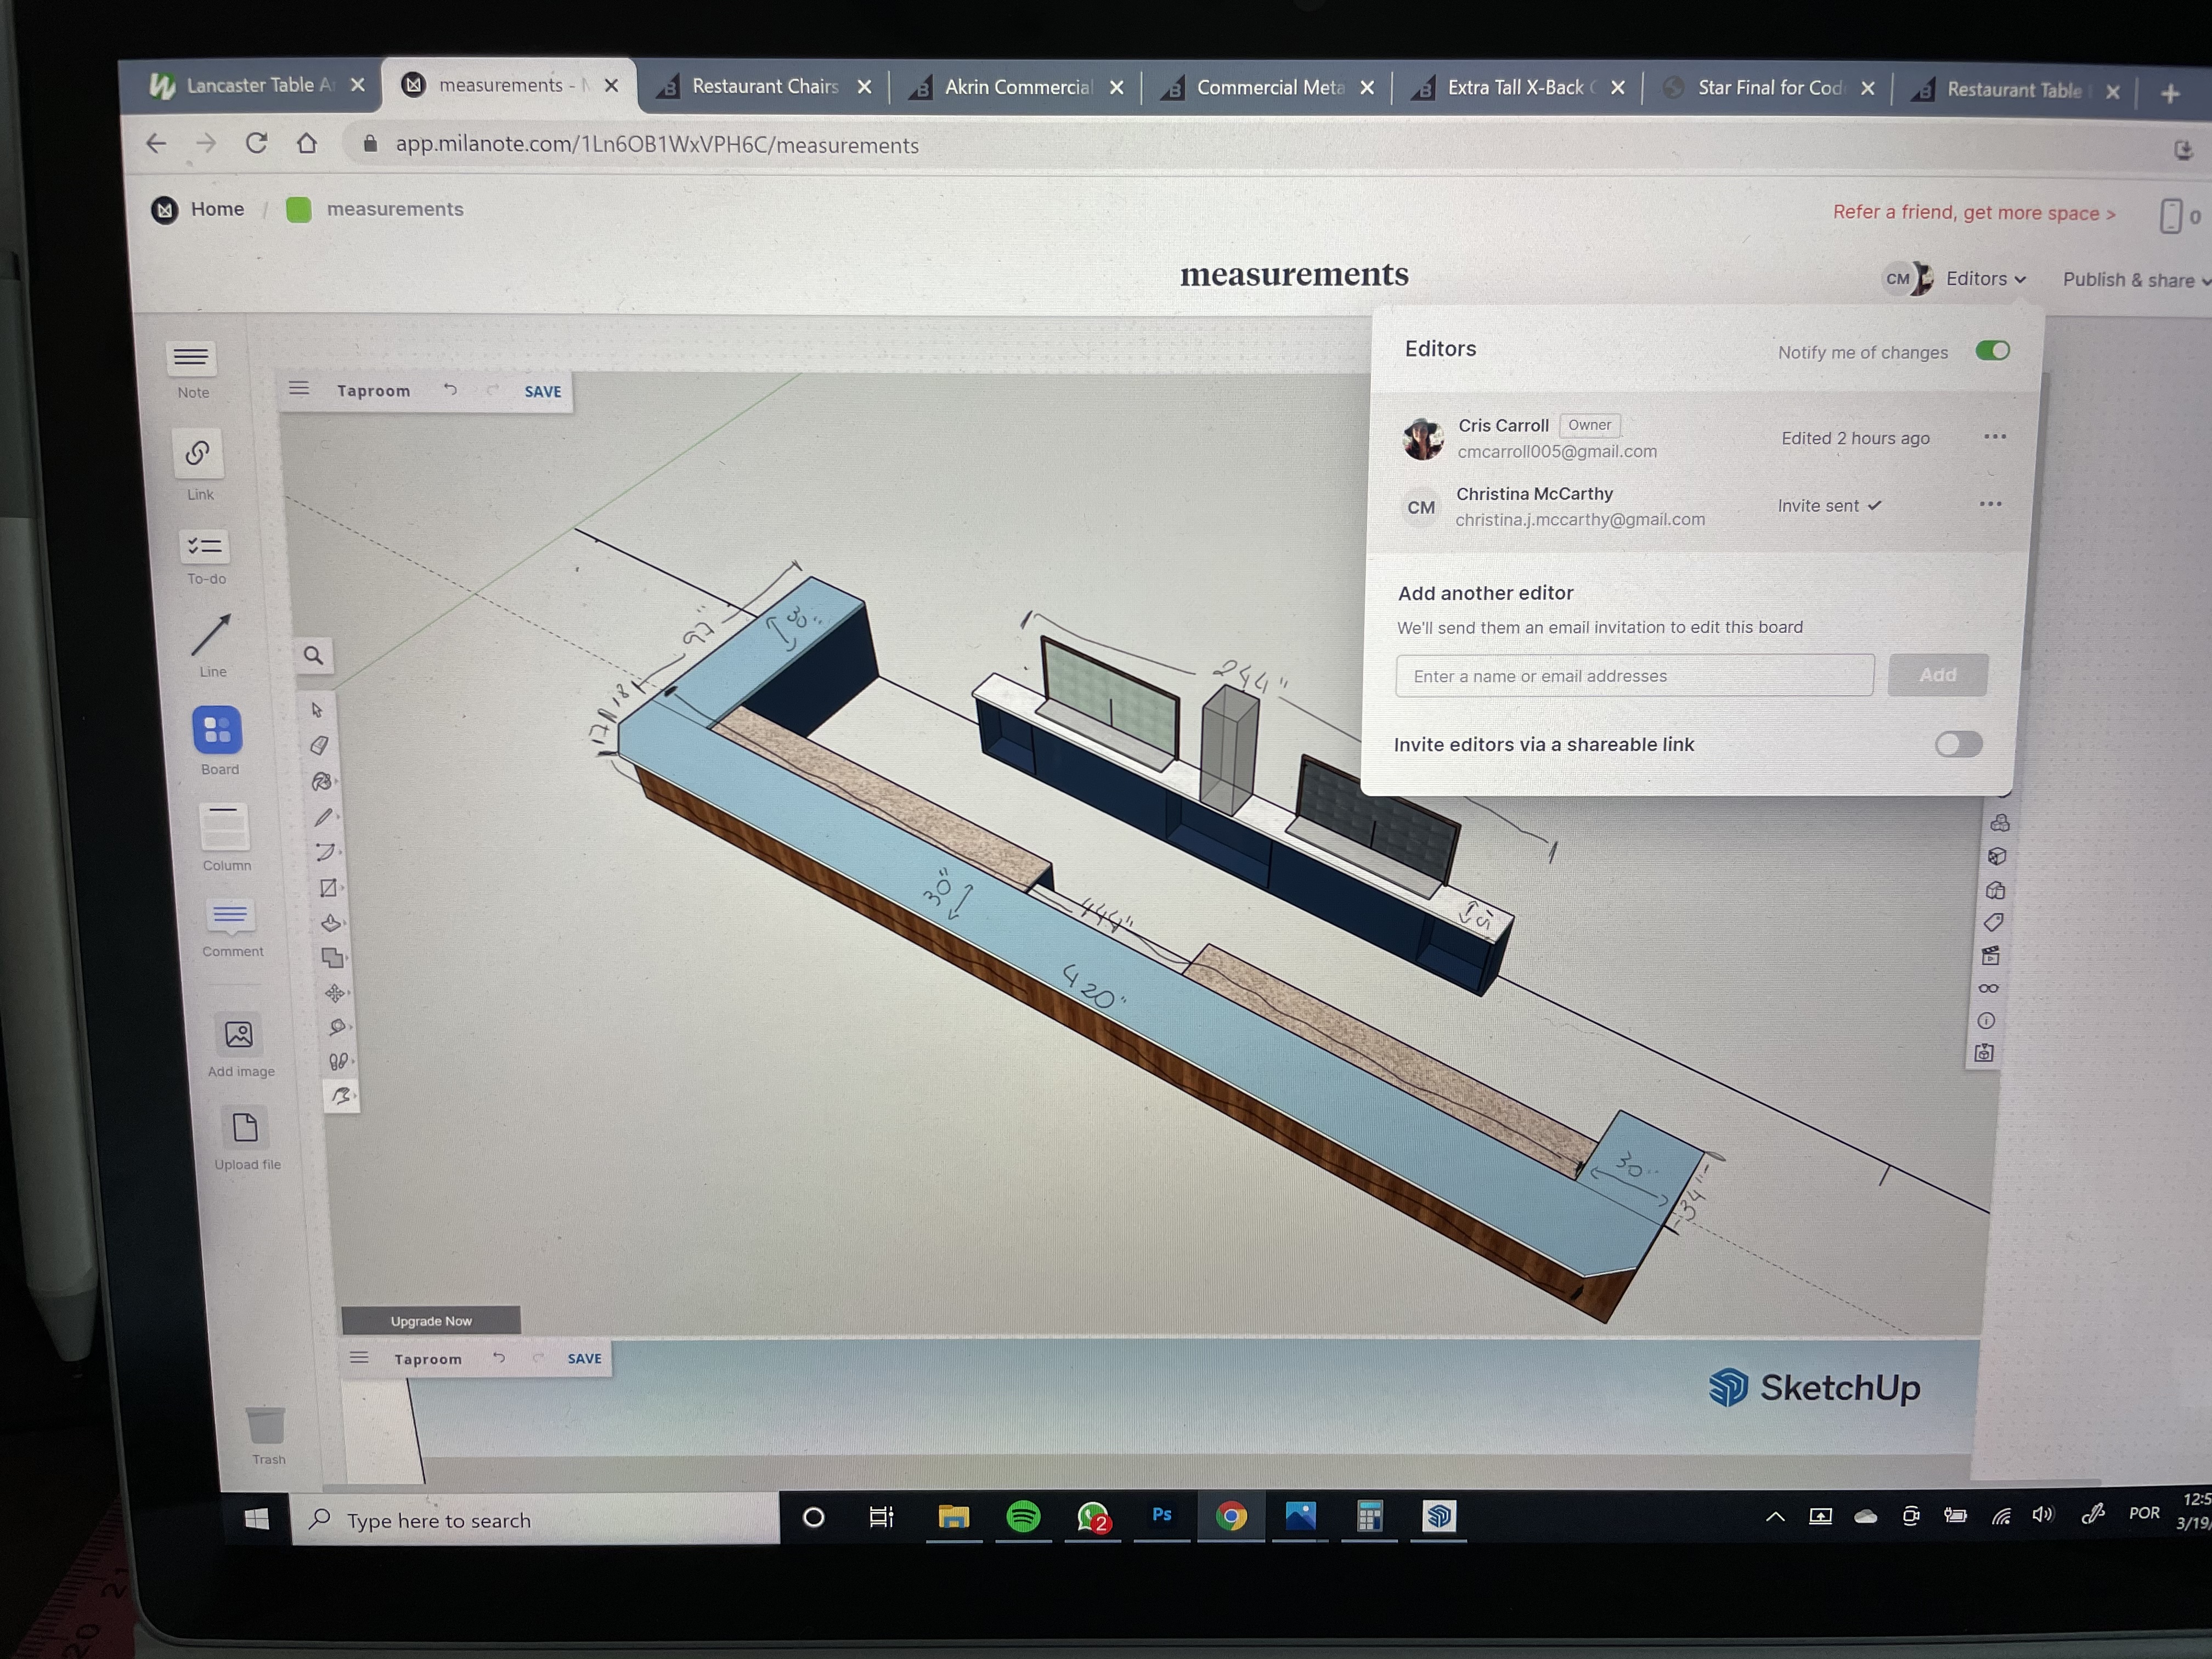Toggle Notify me of changes switch

[x=1992, y=351]
